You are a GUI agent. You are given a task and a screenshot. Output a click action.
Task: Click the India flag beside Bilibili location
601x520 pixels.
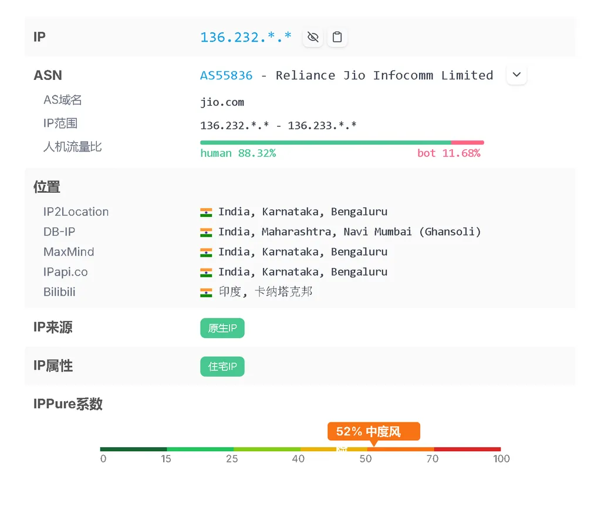(206, 291)
